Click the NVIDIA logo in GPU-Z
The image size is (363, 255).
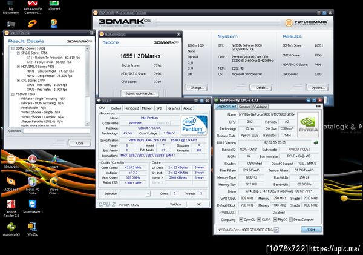308,125
